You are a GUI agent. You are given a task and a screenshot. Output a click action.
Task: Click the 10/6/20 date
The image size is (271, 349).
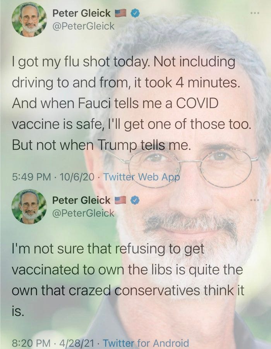tap(77, 177)
